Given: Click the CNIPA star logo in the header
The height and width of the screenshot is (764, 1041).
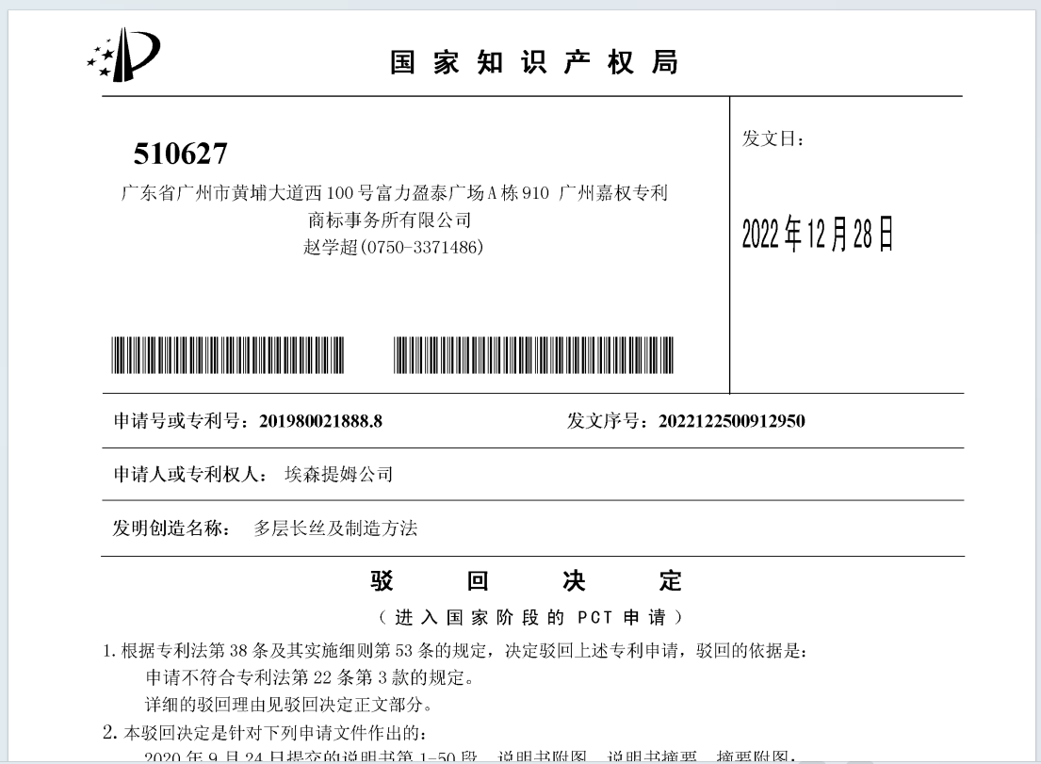Looking at the screenshot, I should click(x=122, y=56).
